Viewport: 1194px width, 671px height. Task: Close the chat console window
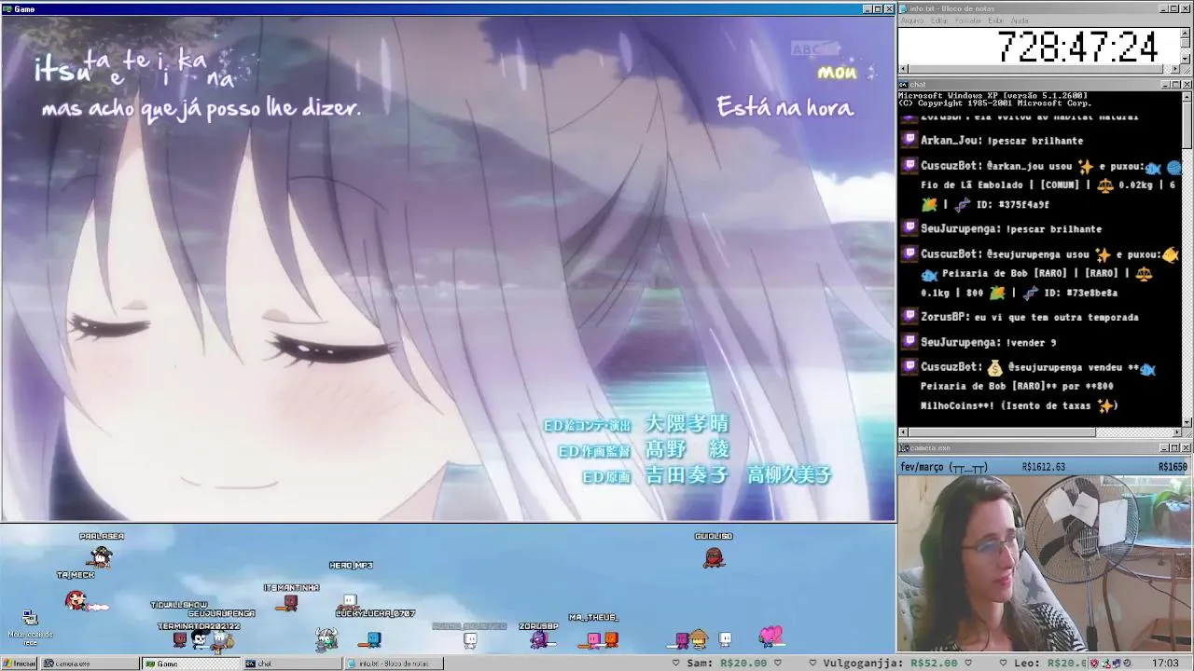1186,84
